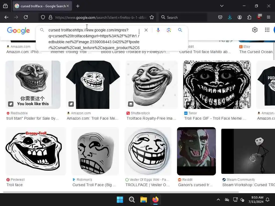Open 'troll titan" Poster for Sale' link
This screenshot has width=275, height=206.
pyautogui.click(x=32, y=118)
